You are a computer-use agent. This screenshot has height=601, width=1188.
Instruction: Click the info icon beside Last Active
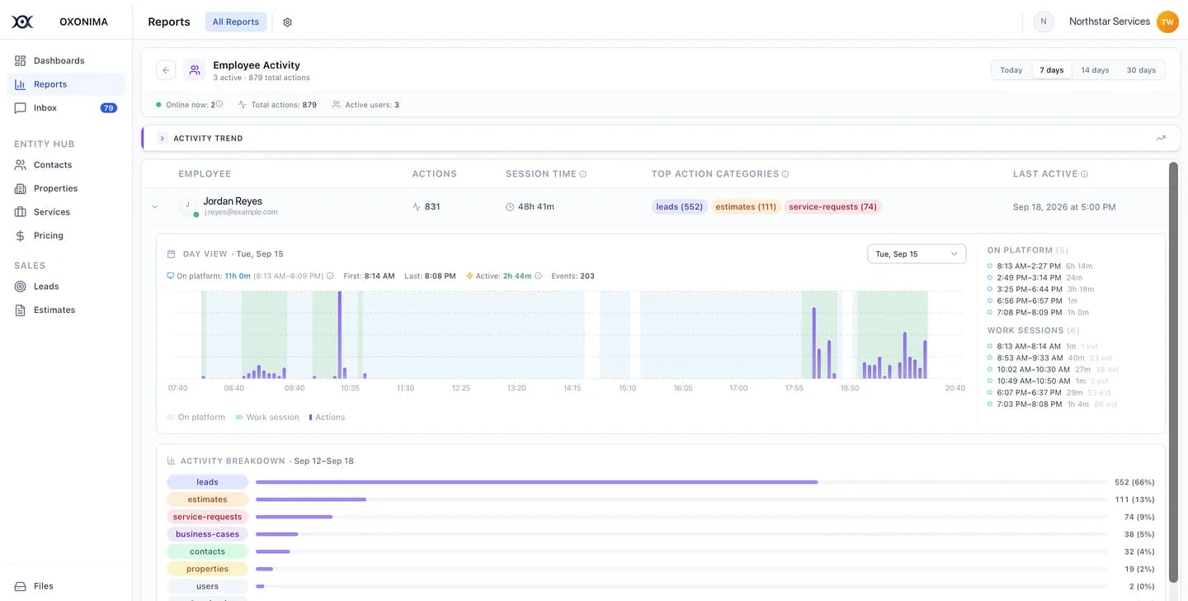pos(1084,174)
